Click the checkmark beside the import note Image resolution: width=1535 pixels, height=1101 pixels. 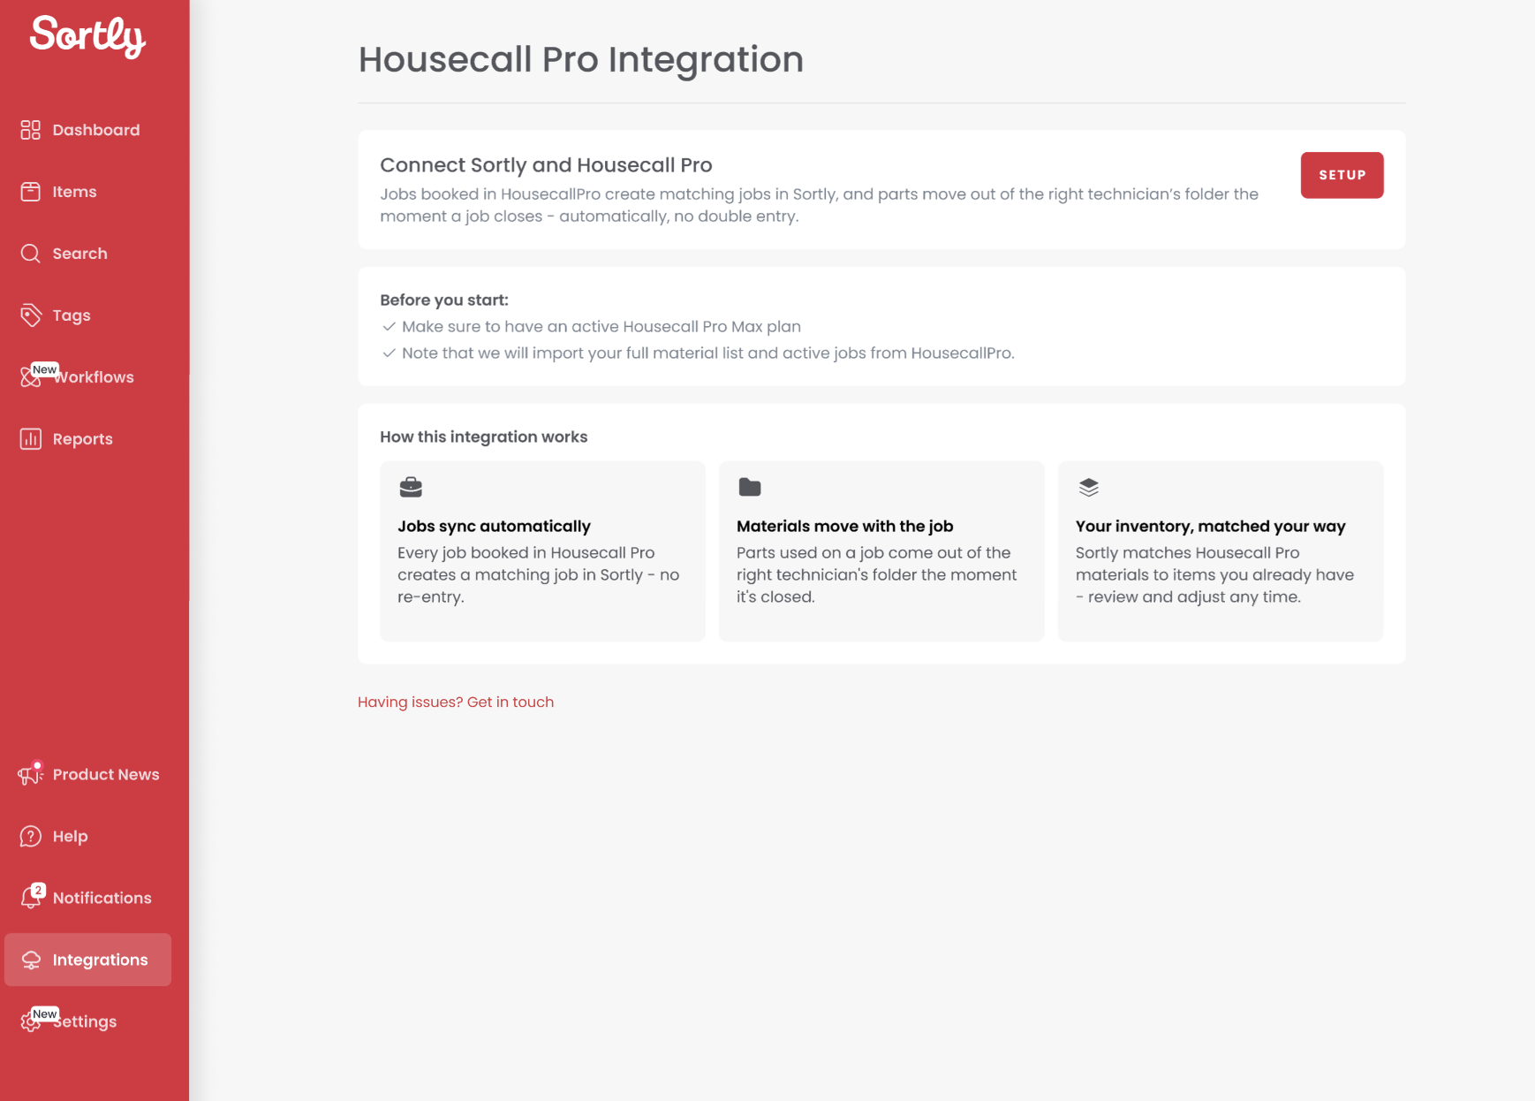tap(389, 353)
